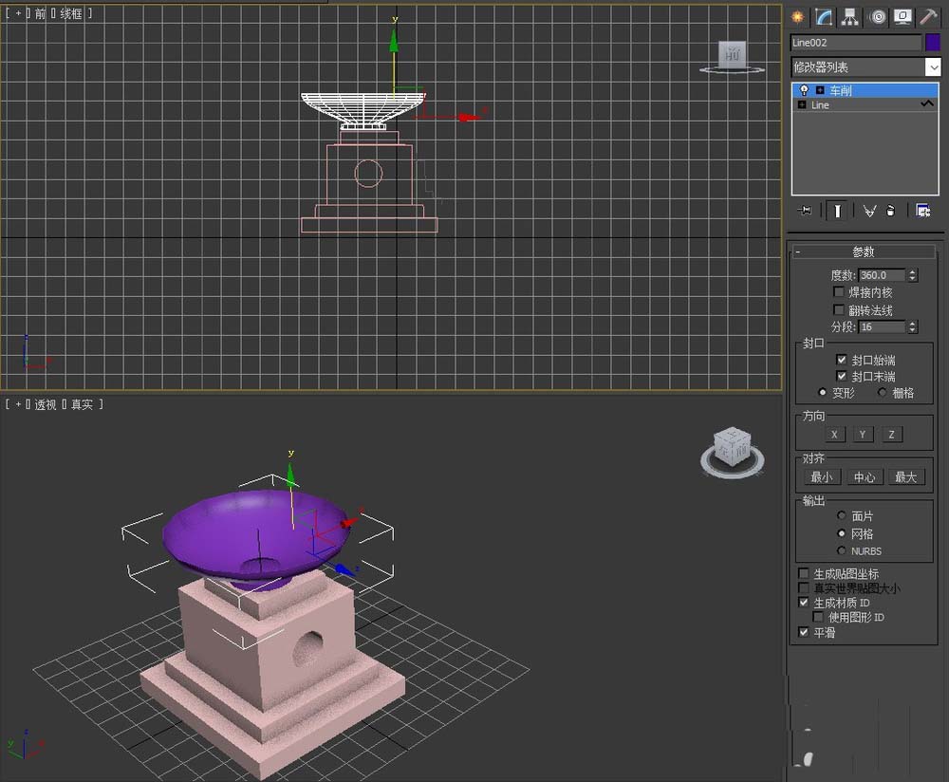Image resolution: width=949 pixels, height=782 pixels.
Task: Switch to the Modify panel tab
Action: click(x=823, y=17)
